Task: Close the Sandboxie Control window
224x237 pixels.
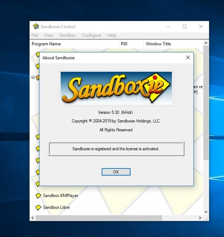Action: point(200,27)
